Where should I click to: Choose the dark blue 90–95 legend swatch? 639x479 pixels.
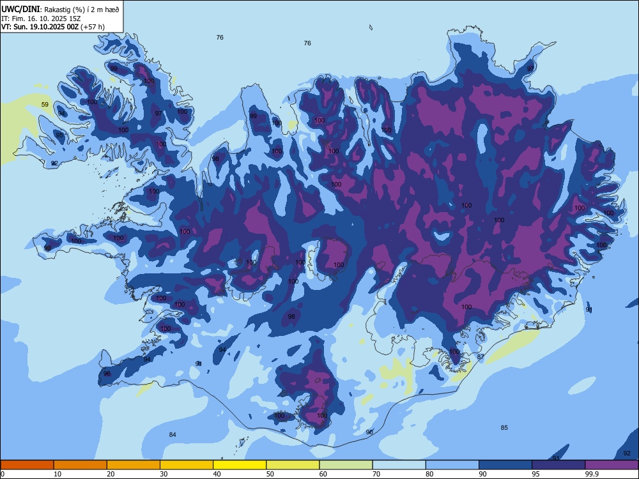pos(505,465)
